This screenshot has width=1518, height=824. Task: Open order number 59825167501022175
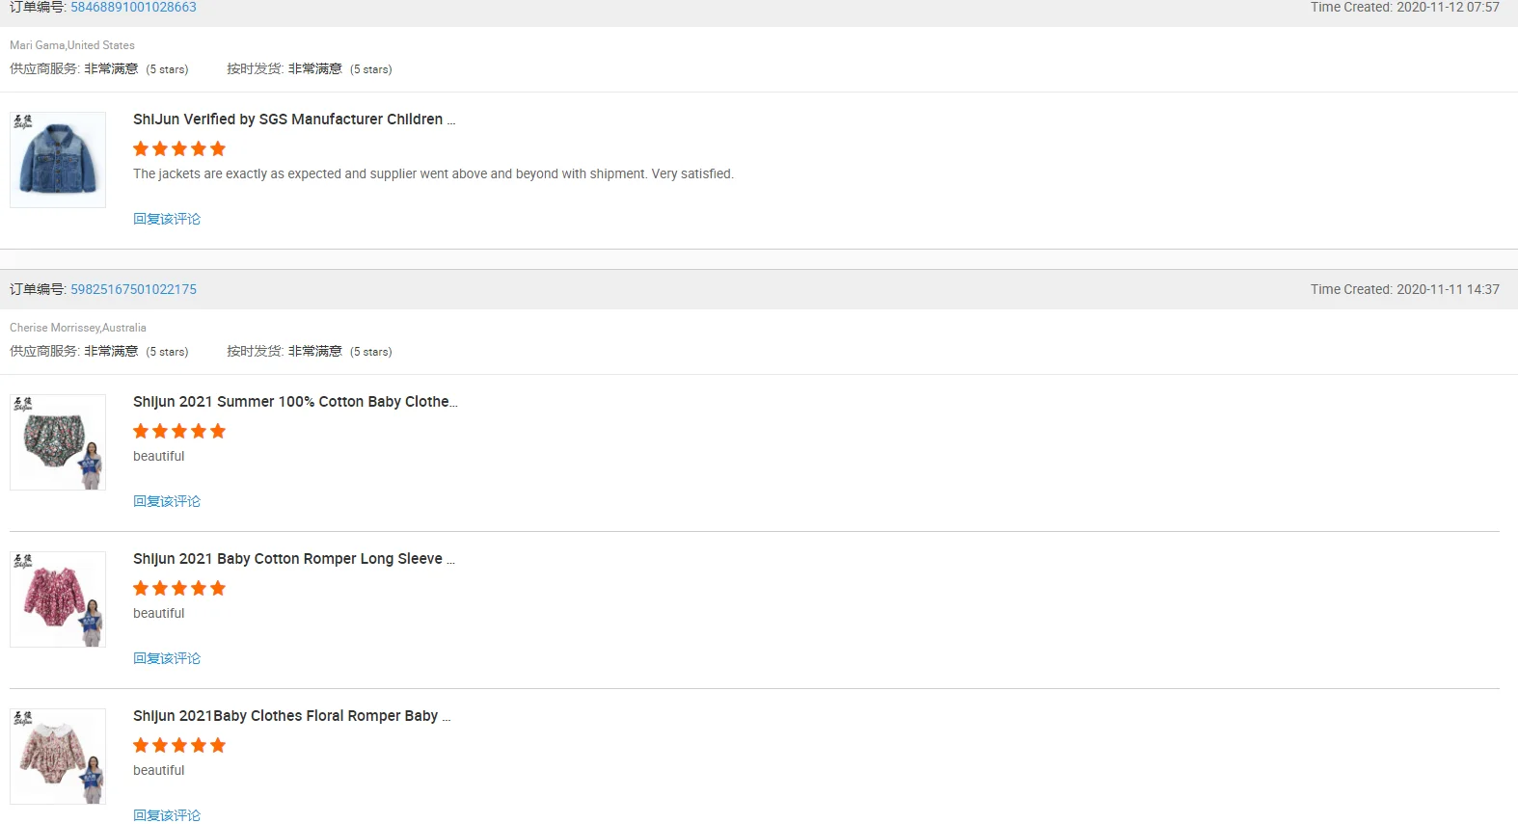click(x=133, y=289)
